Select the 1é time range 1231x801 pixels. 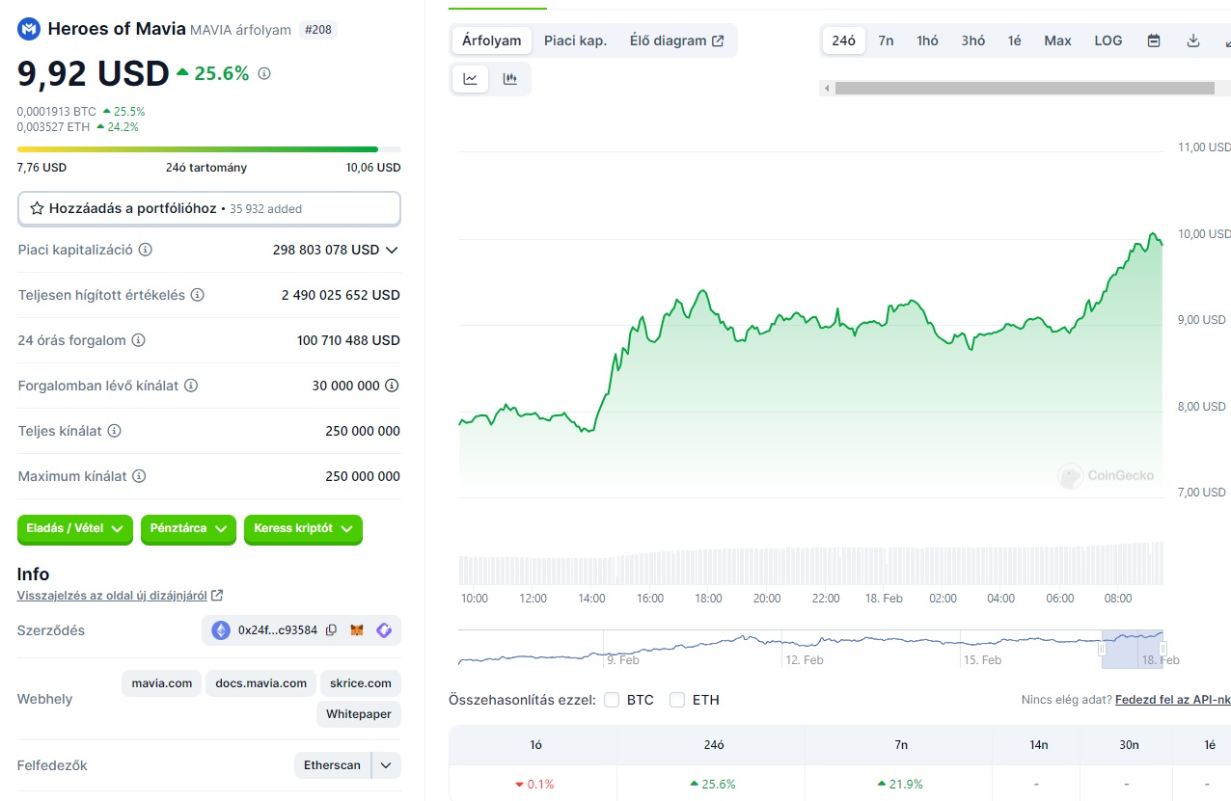tap(1015, 40)
